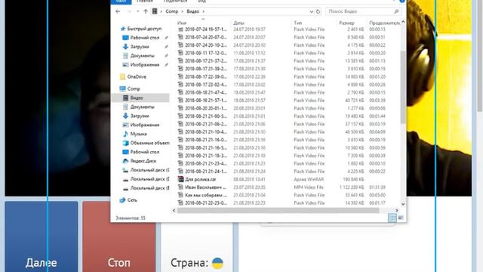This screenshot has width=483, height=272.
Task: Click the Видео folder icon in sidebar
Action: 125,97
